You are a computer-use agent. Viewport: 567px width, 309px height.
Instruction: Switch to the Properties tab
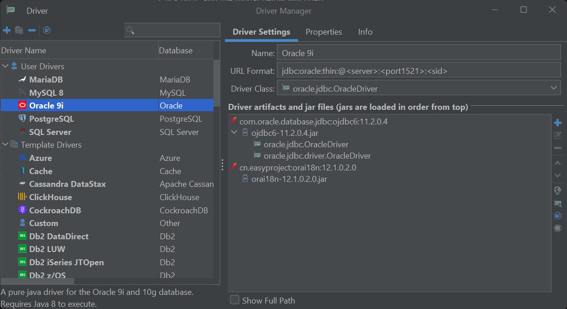tap(324, 32)
